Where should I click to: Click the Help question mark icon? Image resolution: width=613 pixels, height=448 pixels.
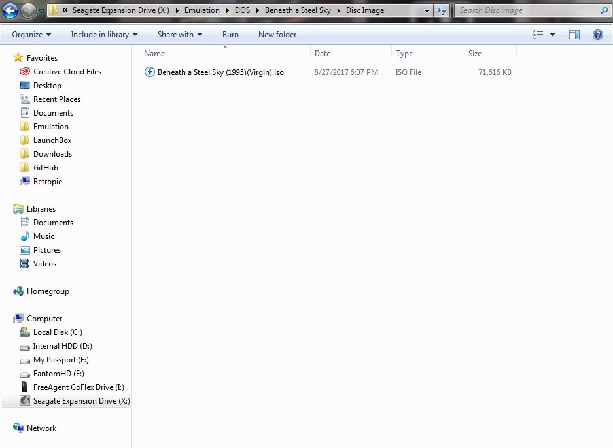pos(598,35)
